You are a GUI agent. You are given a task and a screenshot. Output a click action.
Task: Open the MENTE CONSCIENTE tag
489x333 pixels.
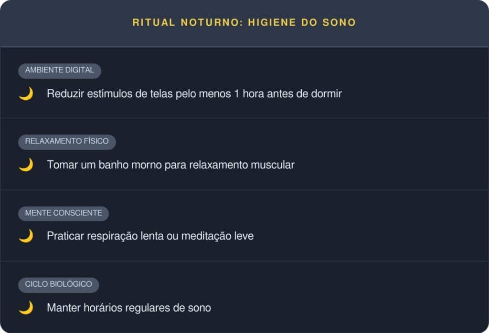(x=64, y=213)
